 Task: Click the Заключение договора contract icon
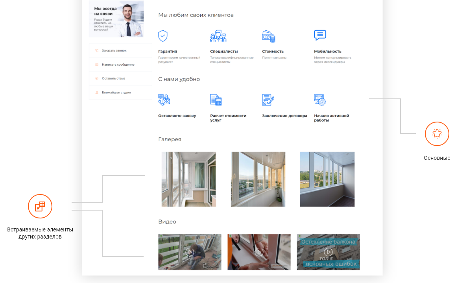268,100
